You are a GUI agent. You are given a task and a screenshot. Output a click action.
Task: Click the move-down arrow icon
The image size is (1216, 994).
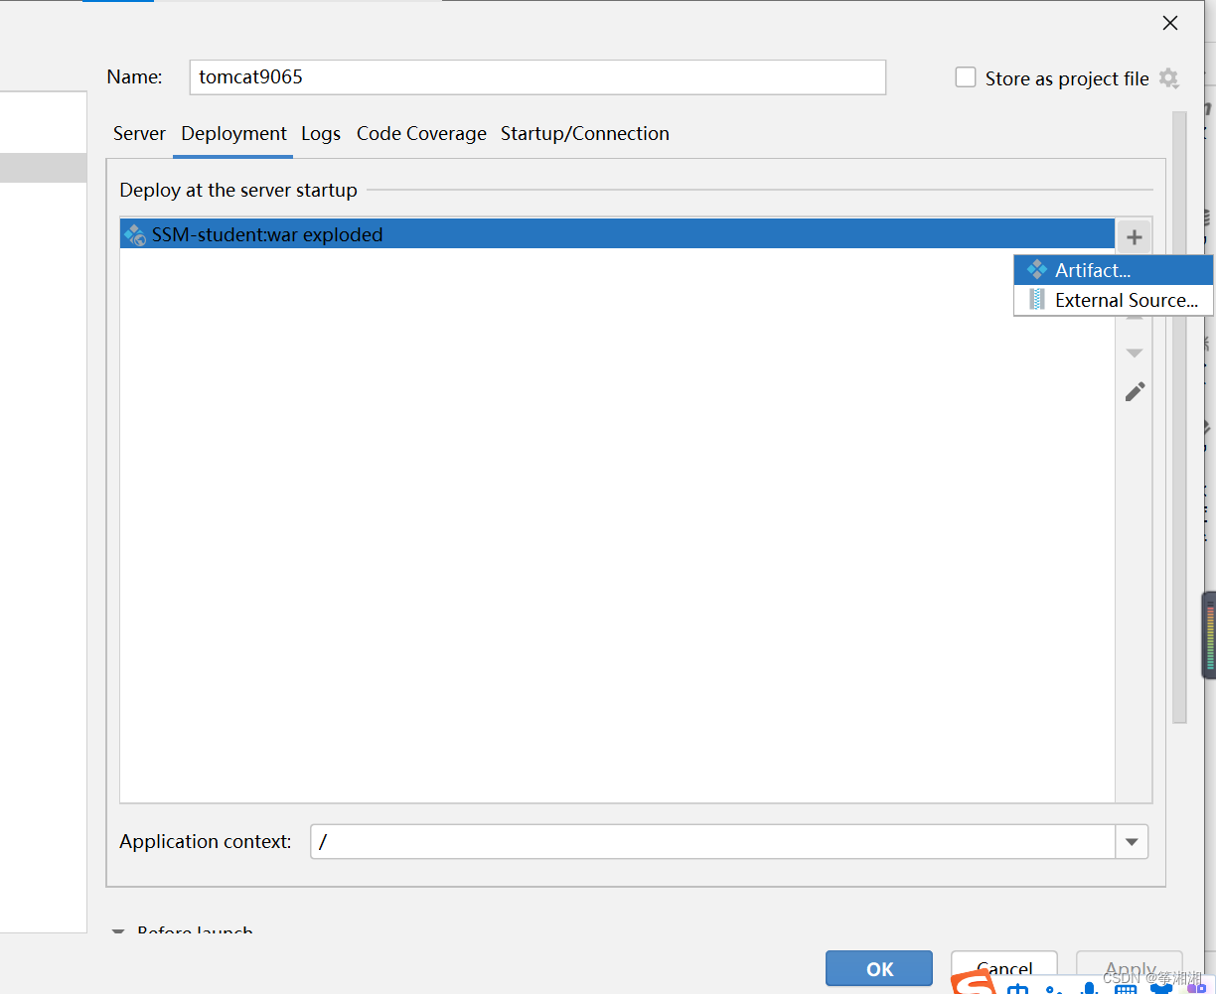[1134, 353]
